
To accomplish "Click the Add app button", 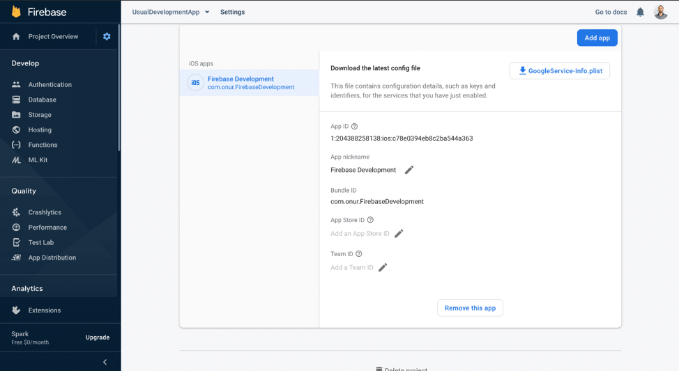I will [597, 38].
